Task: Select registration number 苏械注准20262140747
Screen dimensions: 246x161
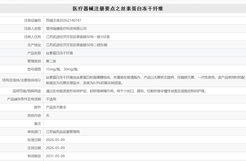Action: (x=63, y=21)
